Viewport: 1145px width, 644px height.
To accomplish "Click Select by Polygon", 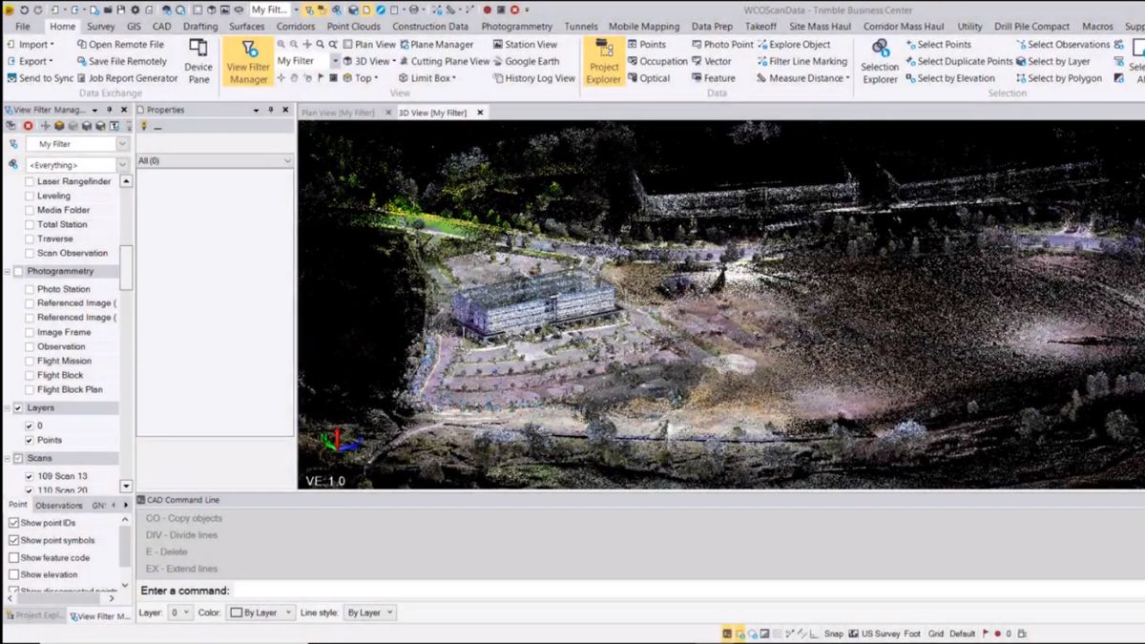I will click(1059, 78).
